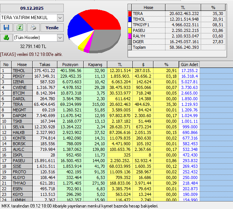This screenshot has width=233, height=209.
Task: Sort by the Takas column header
Action: pos(45,65)
